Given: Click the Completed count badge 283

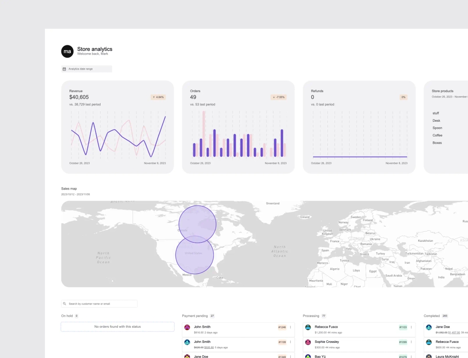Looking at the screenshot, I should click(x=445, y=316).
